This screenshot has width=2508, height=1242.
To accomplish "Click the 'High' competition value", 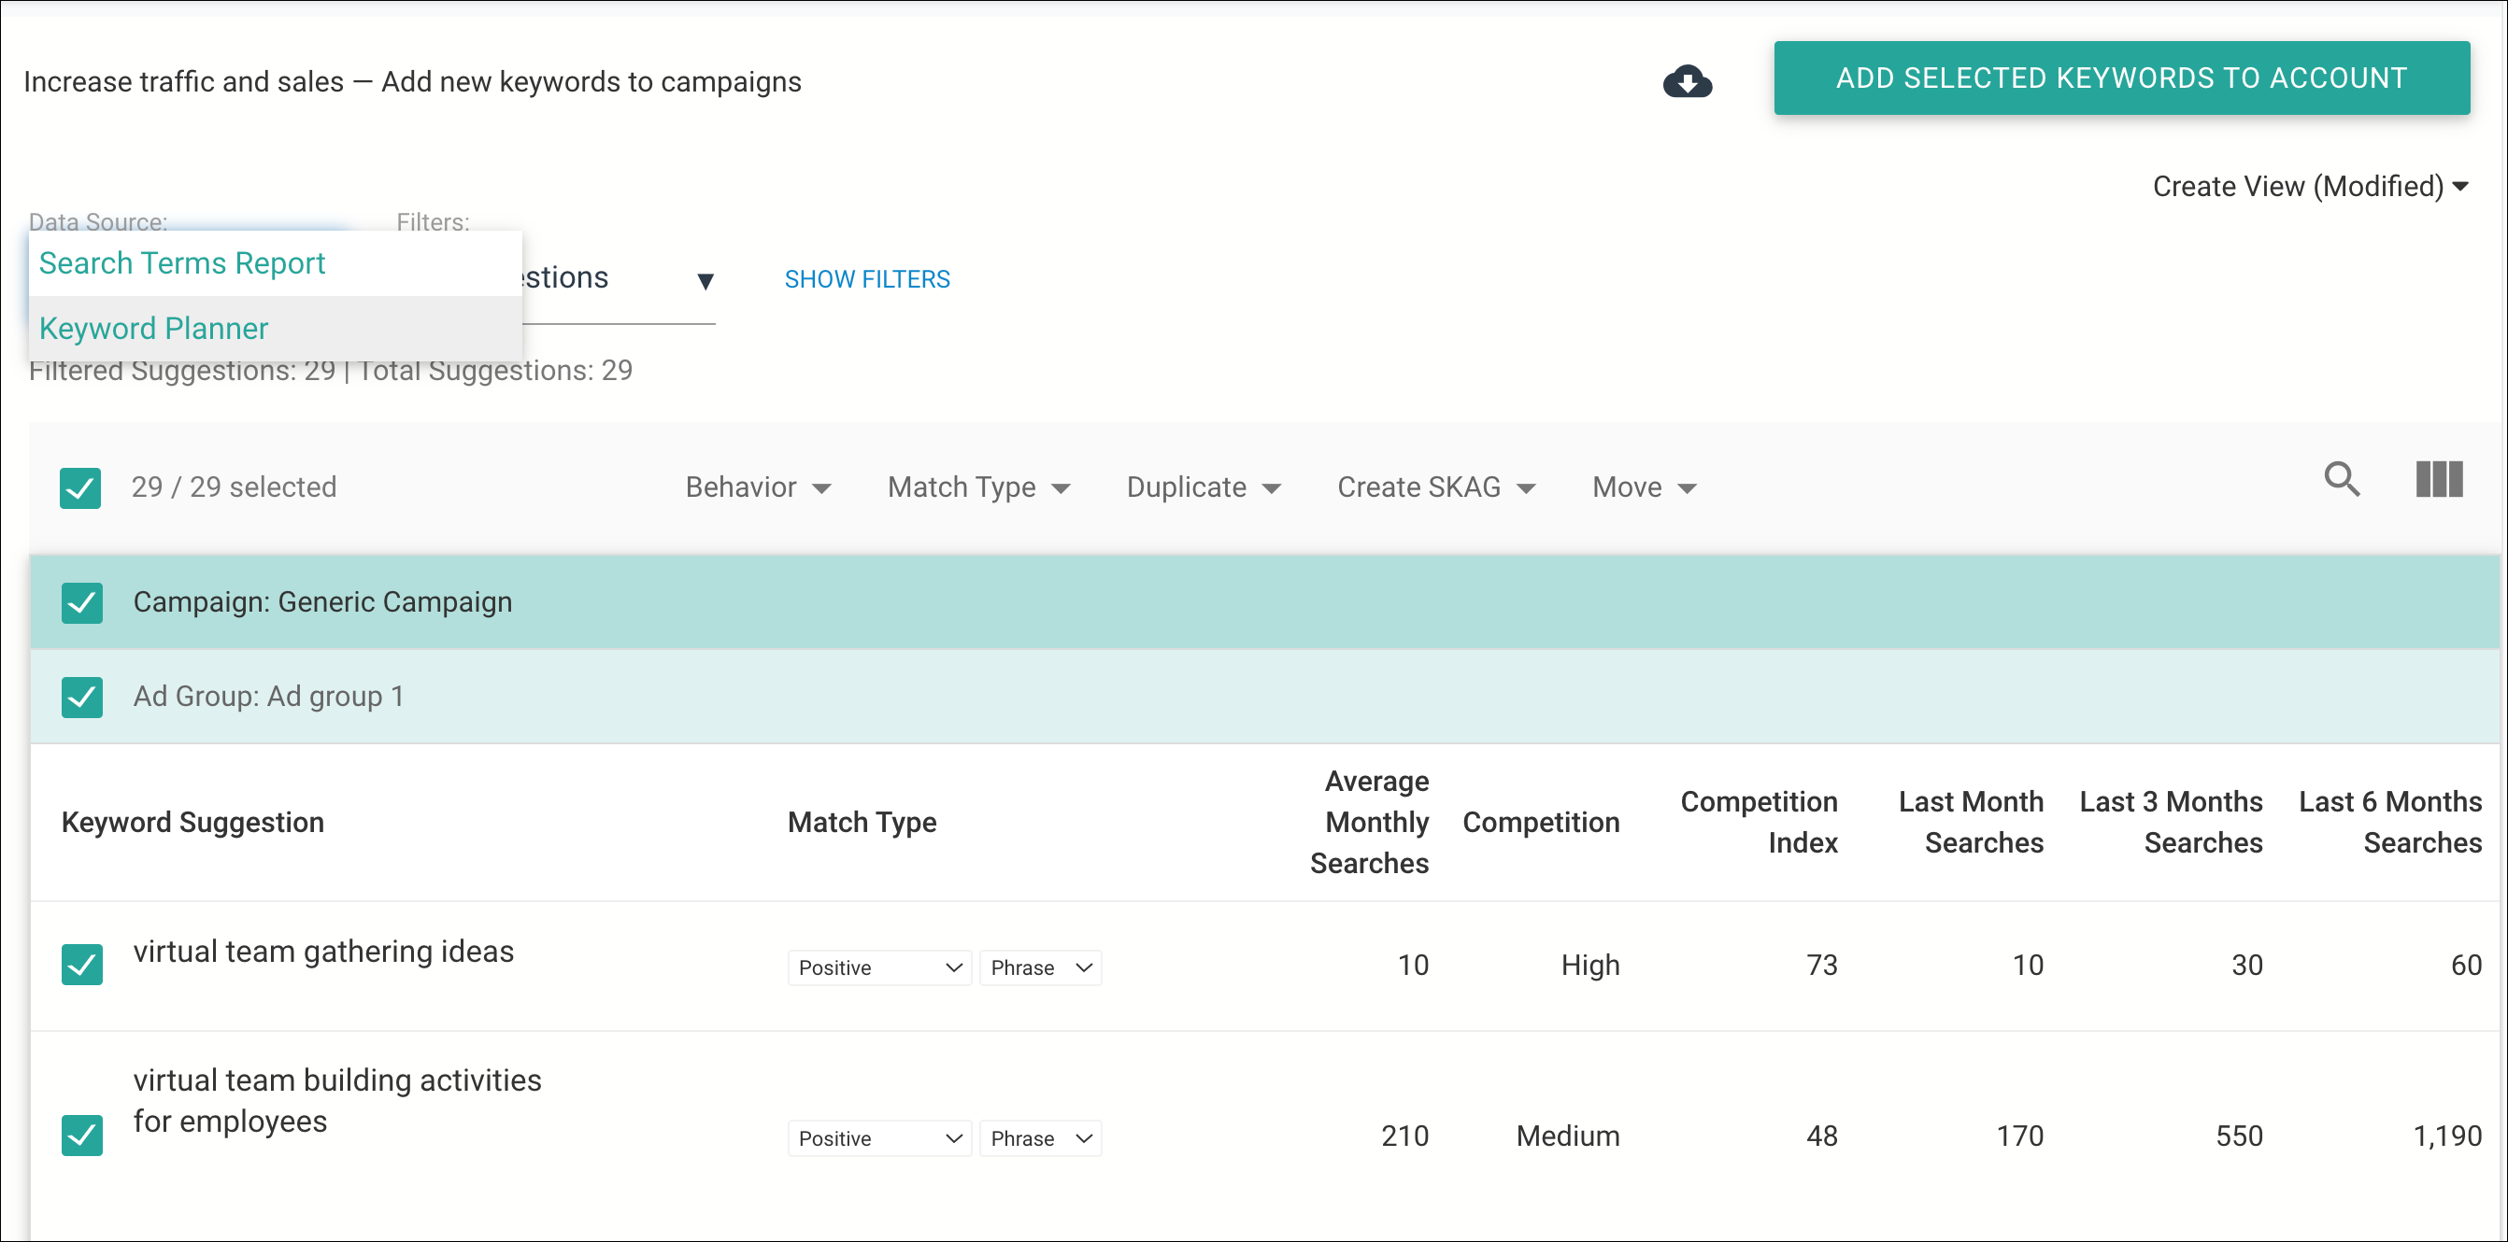I will [1589, 966].
